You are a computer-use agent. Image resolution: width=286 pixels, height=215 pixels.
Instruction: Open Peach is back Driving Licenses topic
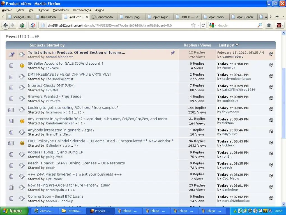pos(76,163)
